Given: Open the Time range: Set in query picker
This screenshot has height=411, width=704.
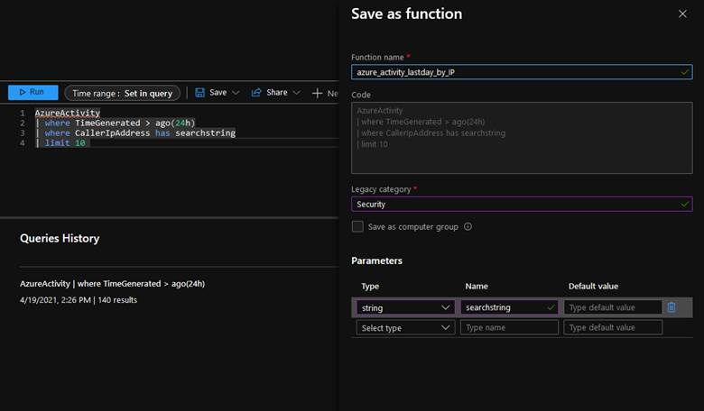Looking at the screenshot, I should coord(122,93).
